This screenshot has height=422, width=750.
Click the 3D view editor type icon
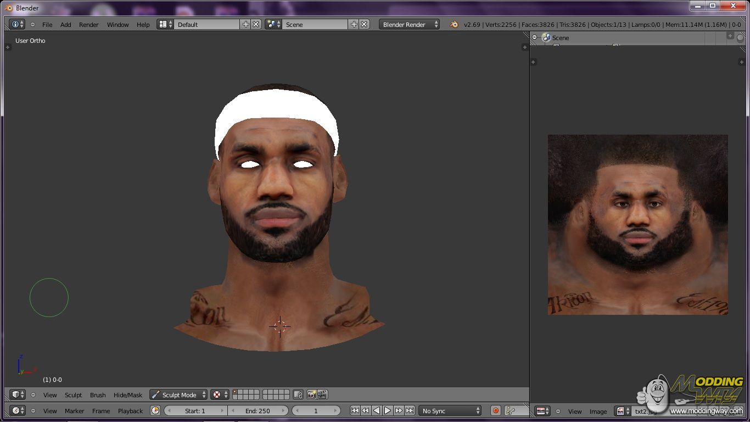pos(18,395)
